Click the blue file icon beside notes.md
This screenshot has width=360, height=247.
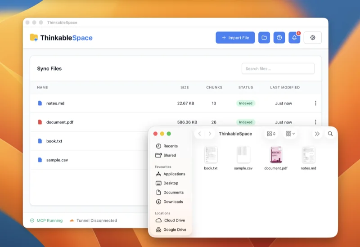[40, 103]
